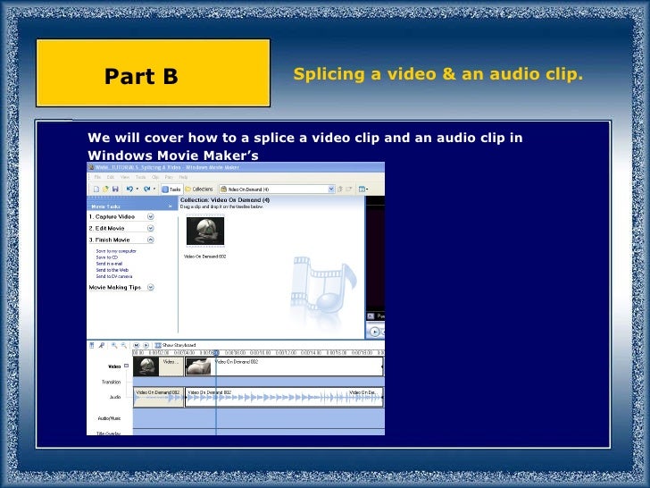The height and width of the screenshot is (488, 650).
Task: Click the New Collection Folder icon
Action: point(349,189)
